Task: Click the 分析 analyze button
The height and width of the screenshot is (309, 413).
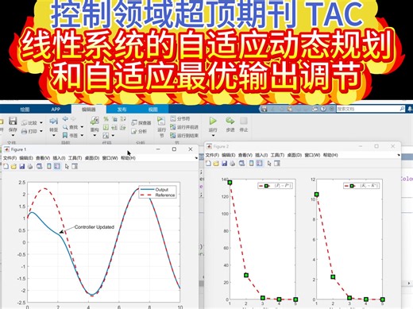Action: click(139, 131)
